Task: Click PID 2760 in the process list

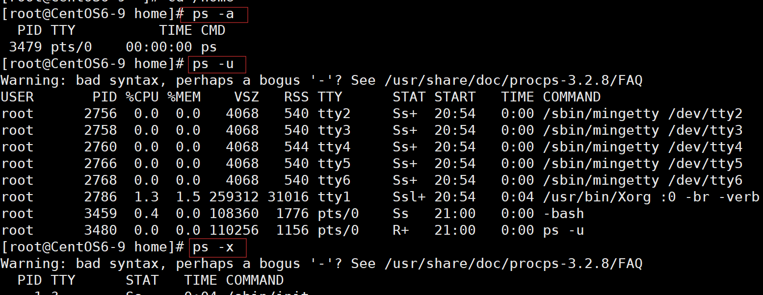Action: 100,147
